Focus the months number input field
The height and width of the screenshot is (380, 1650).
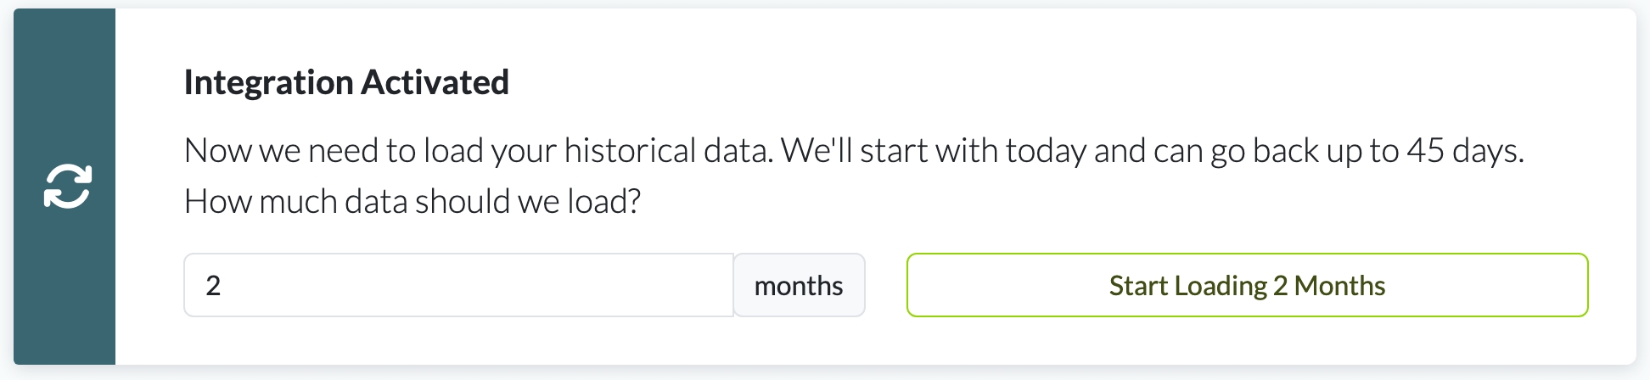click(458, 285)
